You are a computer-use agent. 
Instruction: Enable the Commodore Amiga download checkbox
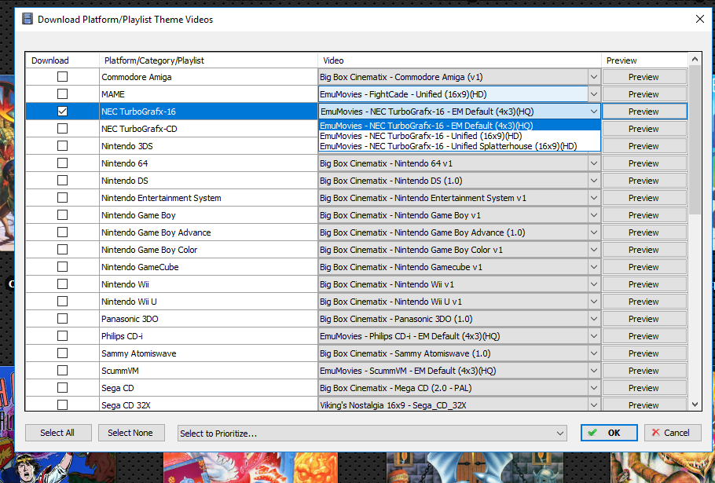pos(63,77)
